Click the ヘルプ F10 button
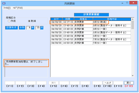This screenshot has width=139, height=93. coord(108,83)
